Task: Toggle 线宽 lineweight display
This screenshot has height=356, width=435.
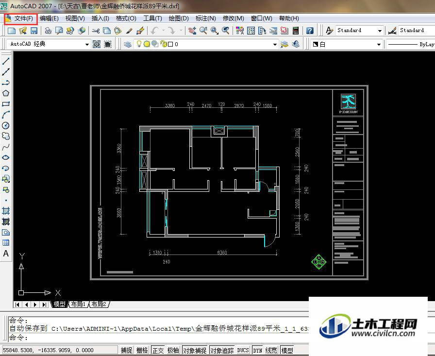Action: (271, 351)
